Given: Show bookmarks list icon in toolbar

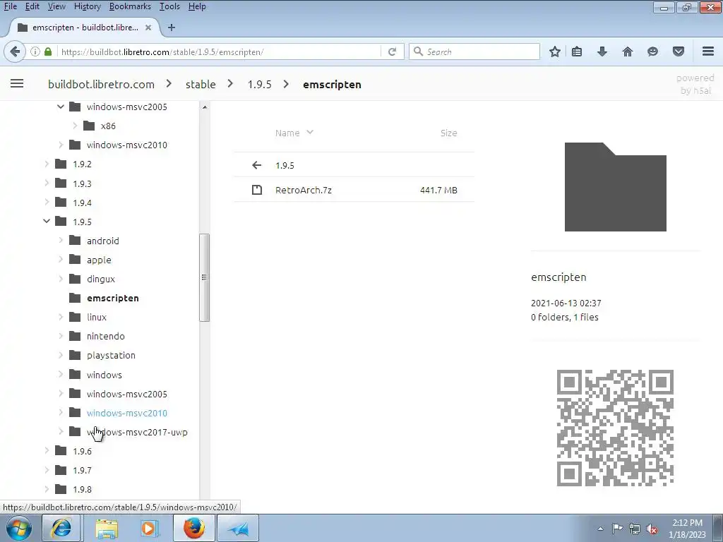Looking at the screenshot, I should [x=577, y=52].
